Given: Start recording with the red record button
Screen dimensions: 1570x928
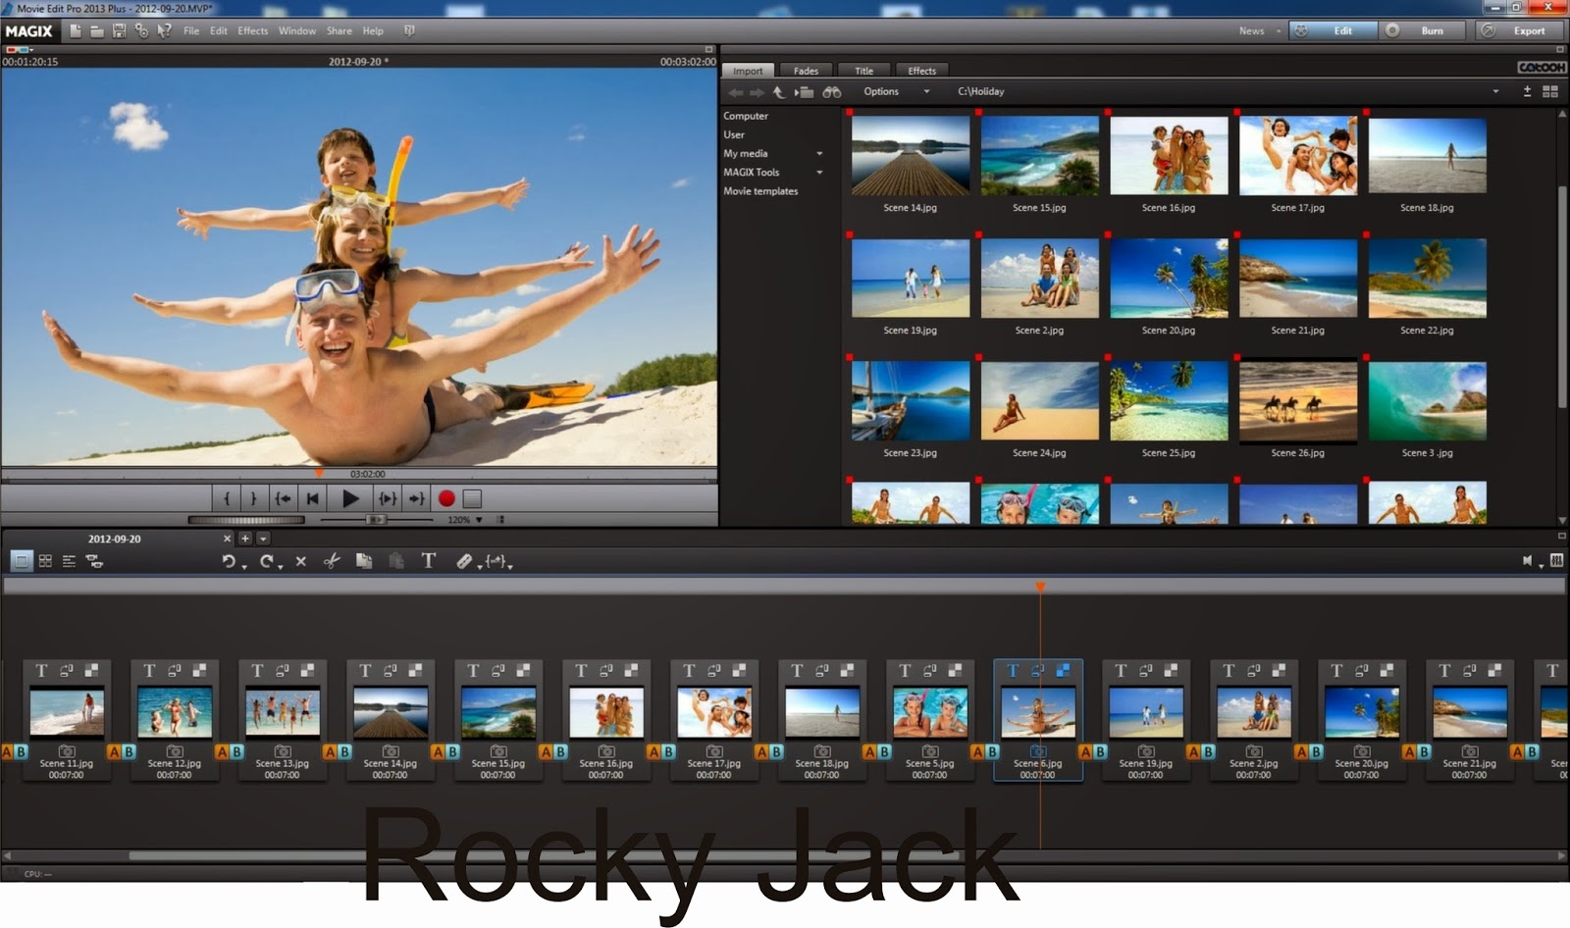Looking at the screenshot, I should (x=446, y=498).
